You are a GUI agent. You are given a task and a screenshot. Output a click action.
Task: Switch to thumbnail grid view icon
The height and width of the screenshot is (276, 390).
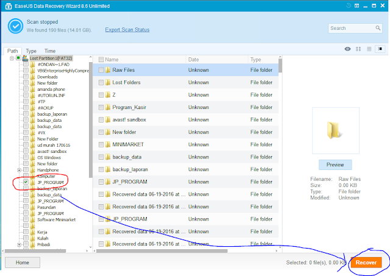[x=358, y=49]
